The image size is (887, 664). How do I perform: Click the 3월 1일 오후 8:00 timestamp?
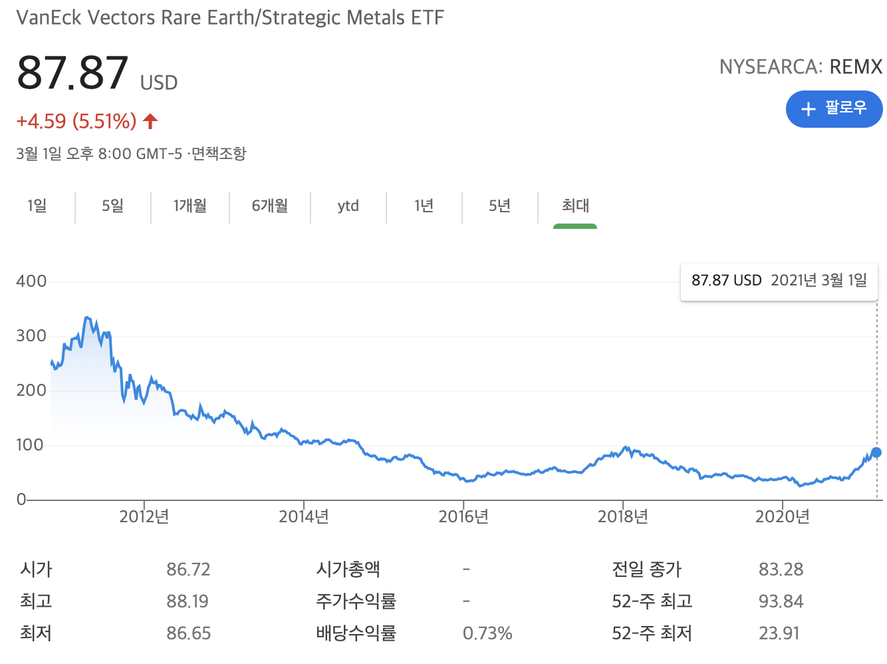click(99, 154)
